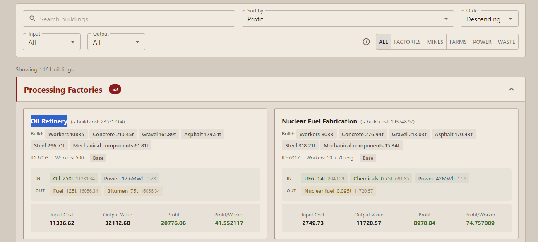538x242 pixels.
Task: Click the search magnifier icon
Action: pos(33,19)
